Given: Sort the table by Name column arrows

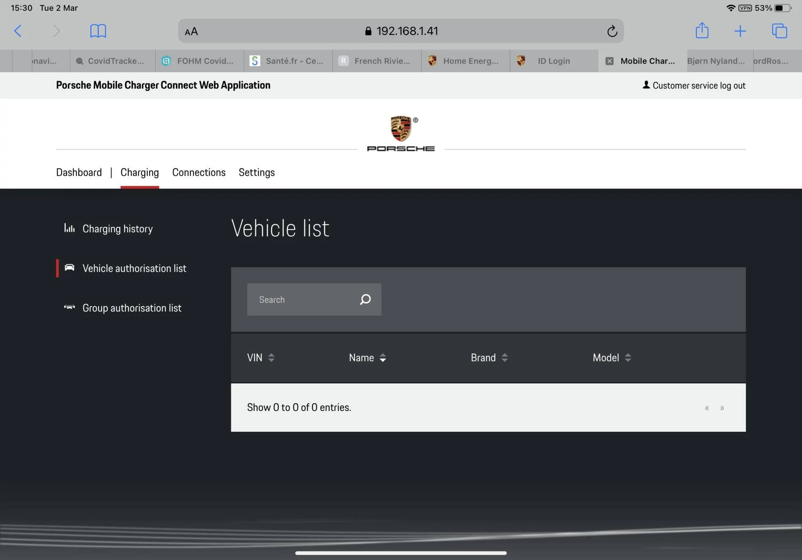Looking at the screenshot, I should pos(382,358).
